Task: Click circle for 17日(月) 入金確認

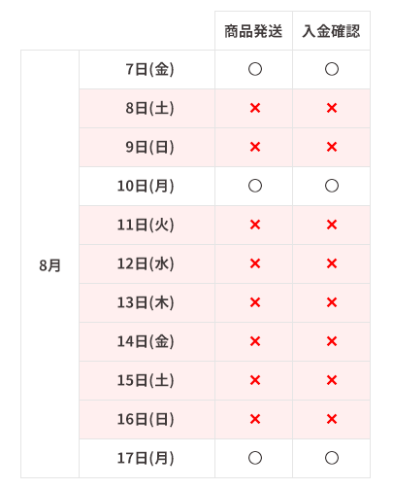Action: (332, 458)
